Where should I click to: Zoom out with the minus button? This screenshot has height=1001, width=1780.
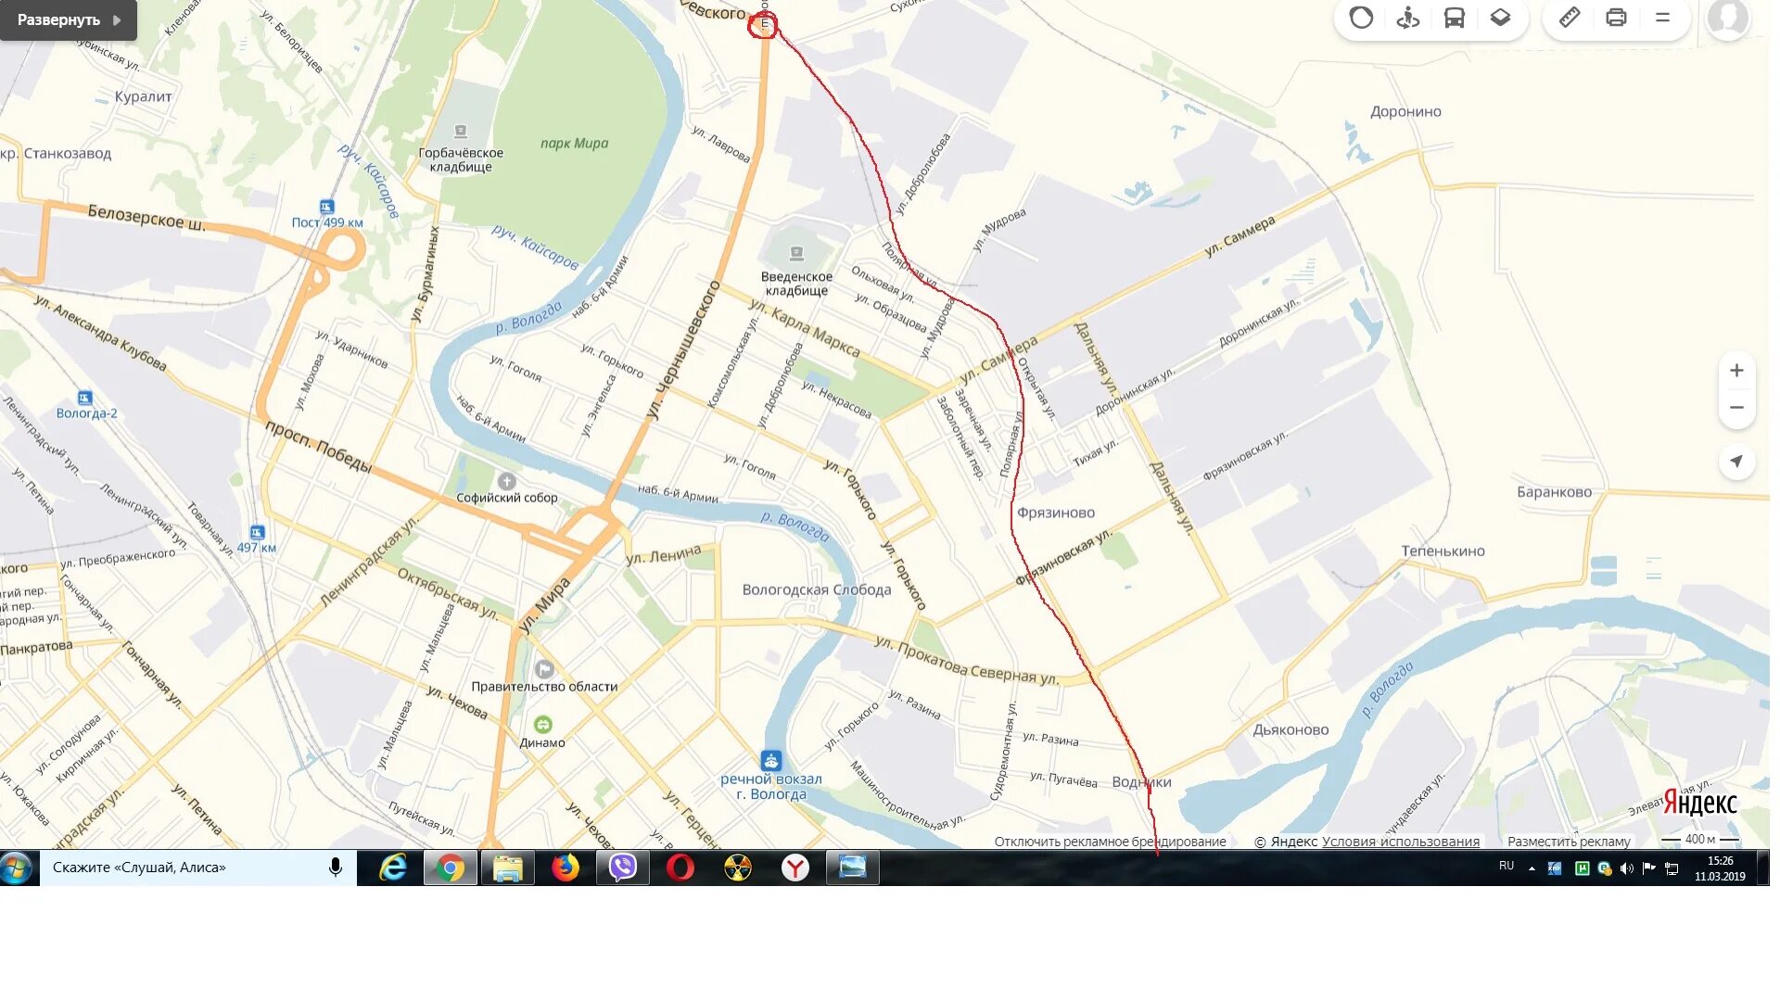pyautogui.click(x=1736, y=408)
